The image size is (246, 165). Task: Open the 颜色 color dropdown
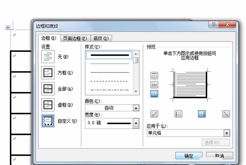coord(136,108)
